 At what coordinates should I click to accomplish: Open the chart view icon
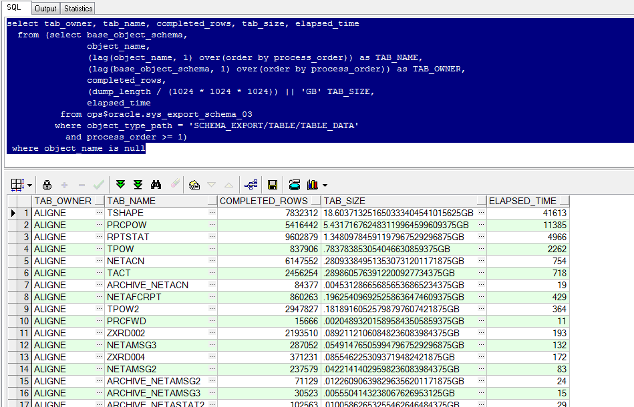(312, 185)
